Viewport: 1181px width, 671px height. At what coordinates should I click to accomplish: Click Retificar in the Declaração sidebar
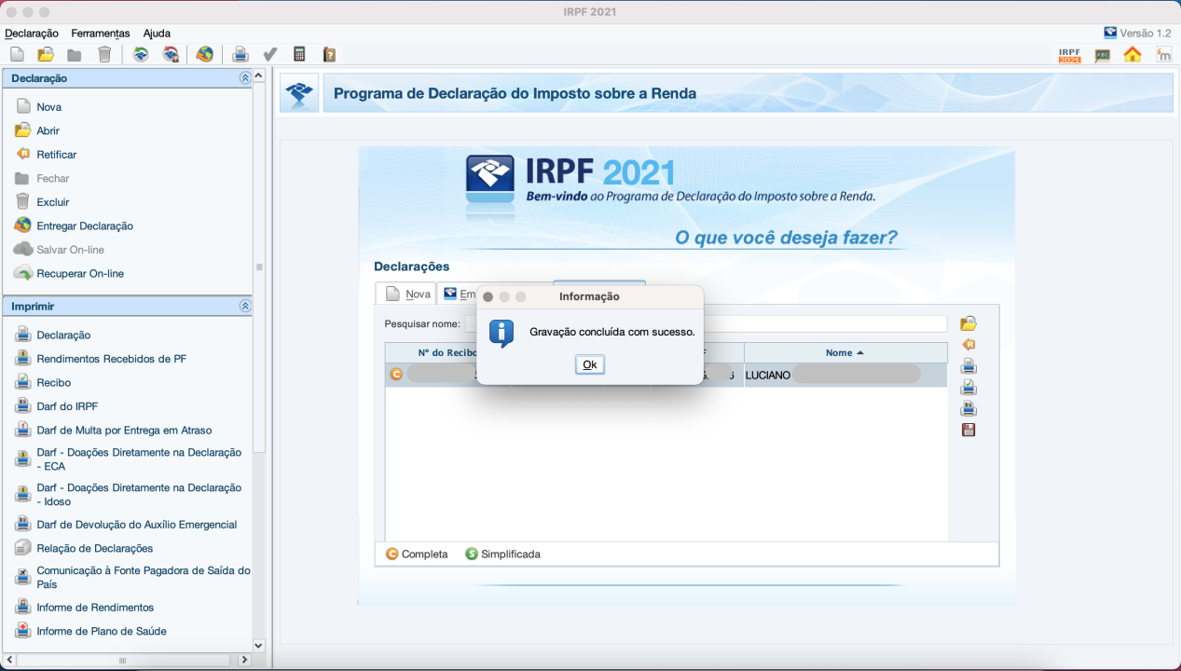click(56, 155)
